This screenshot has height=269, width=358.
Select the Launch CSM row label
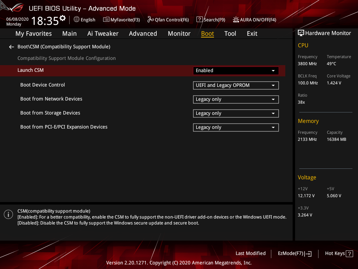31,70
